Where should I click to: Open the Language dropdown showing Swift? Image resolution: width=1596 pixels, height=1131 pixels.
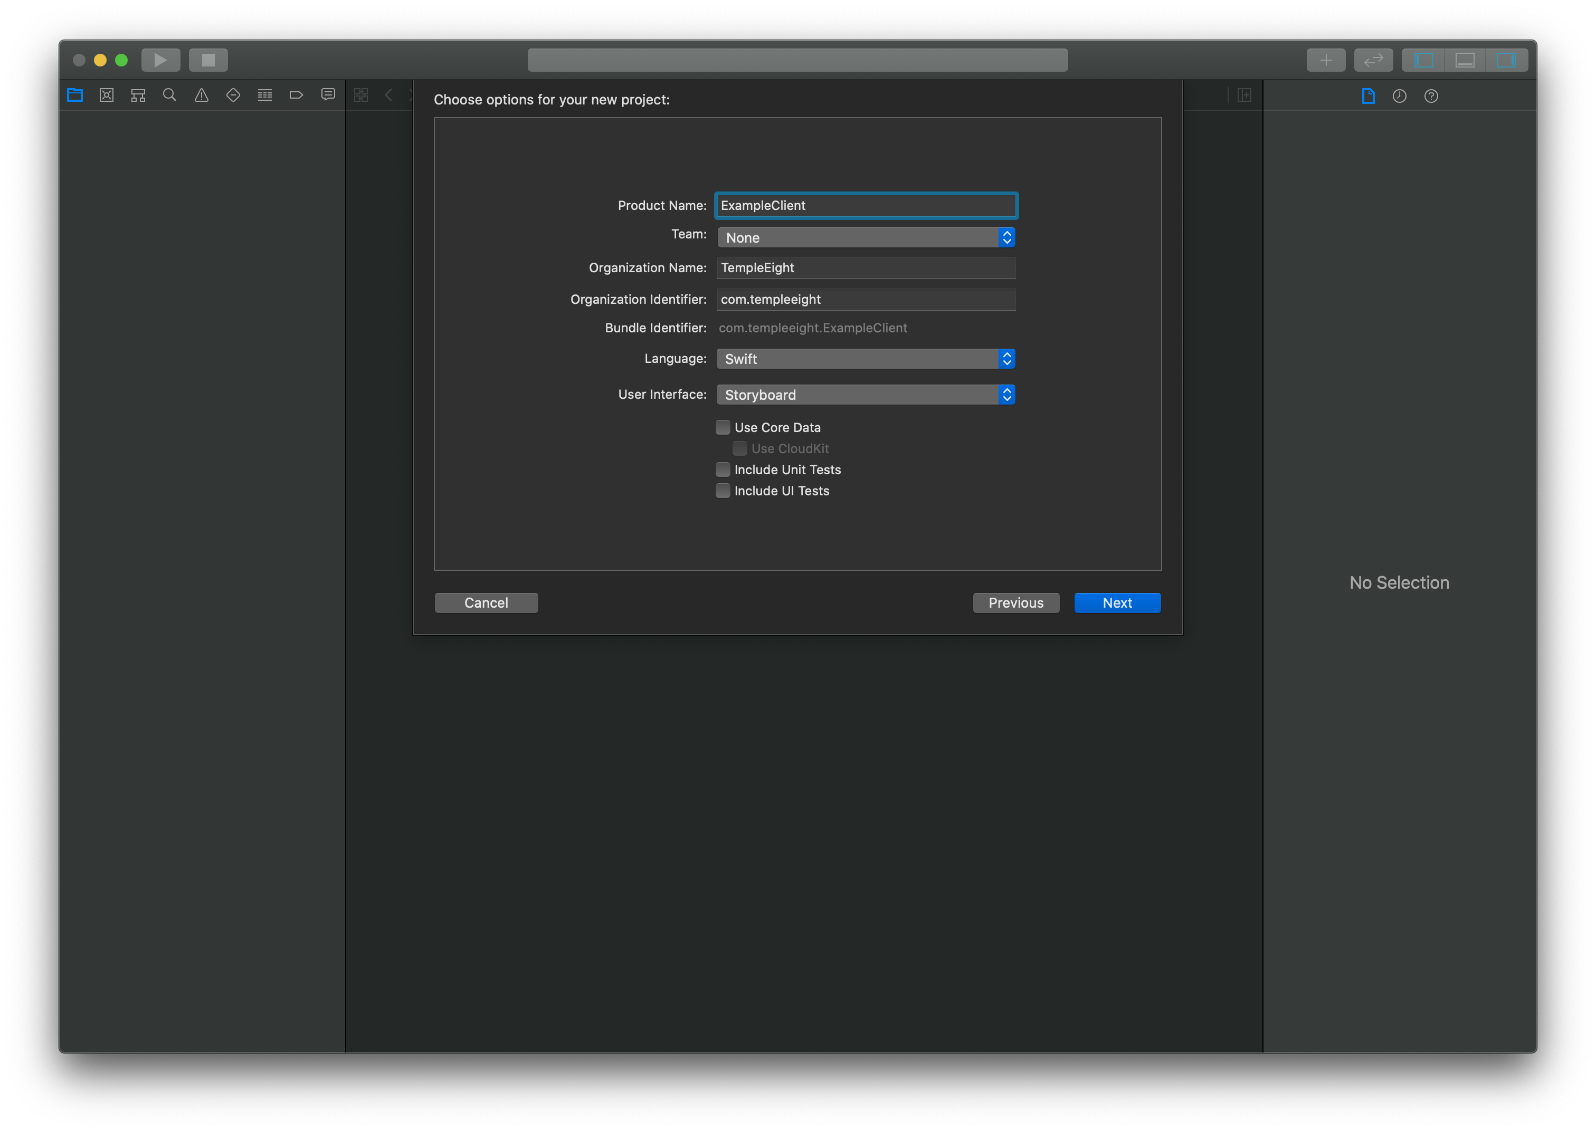point(866,359)
